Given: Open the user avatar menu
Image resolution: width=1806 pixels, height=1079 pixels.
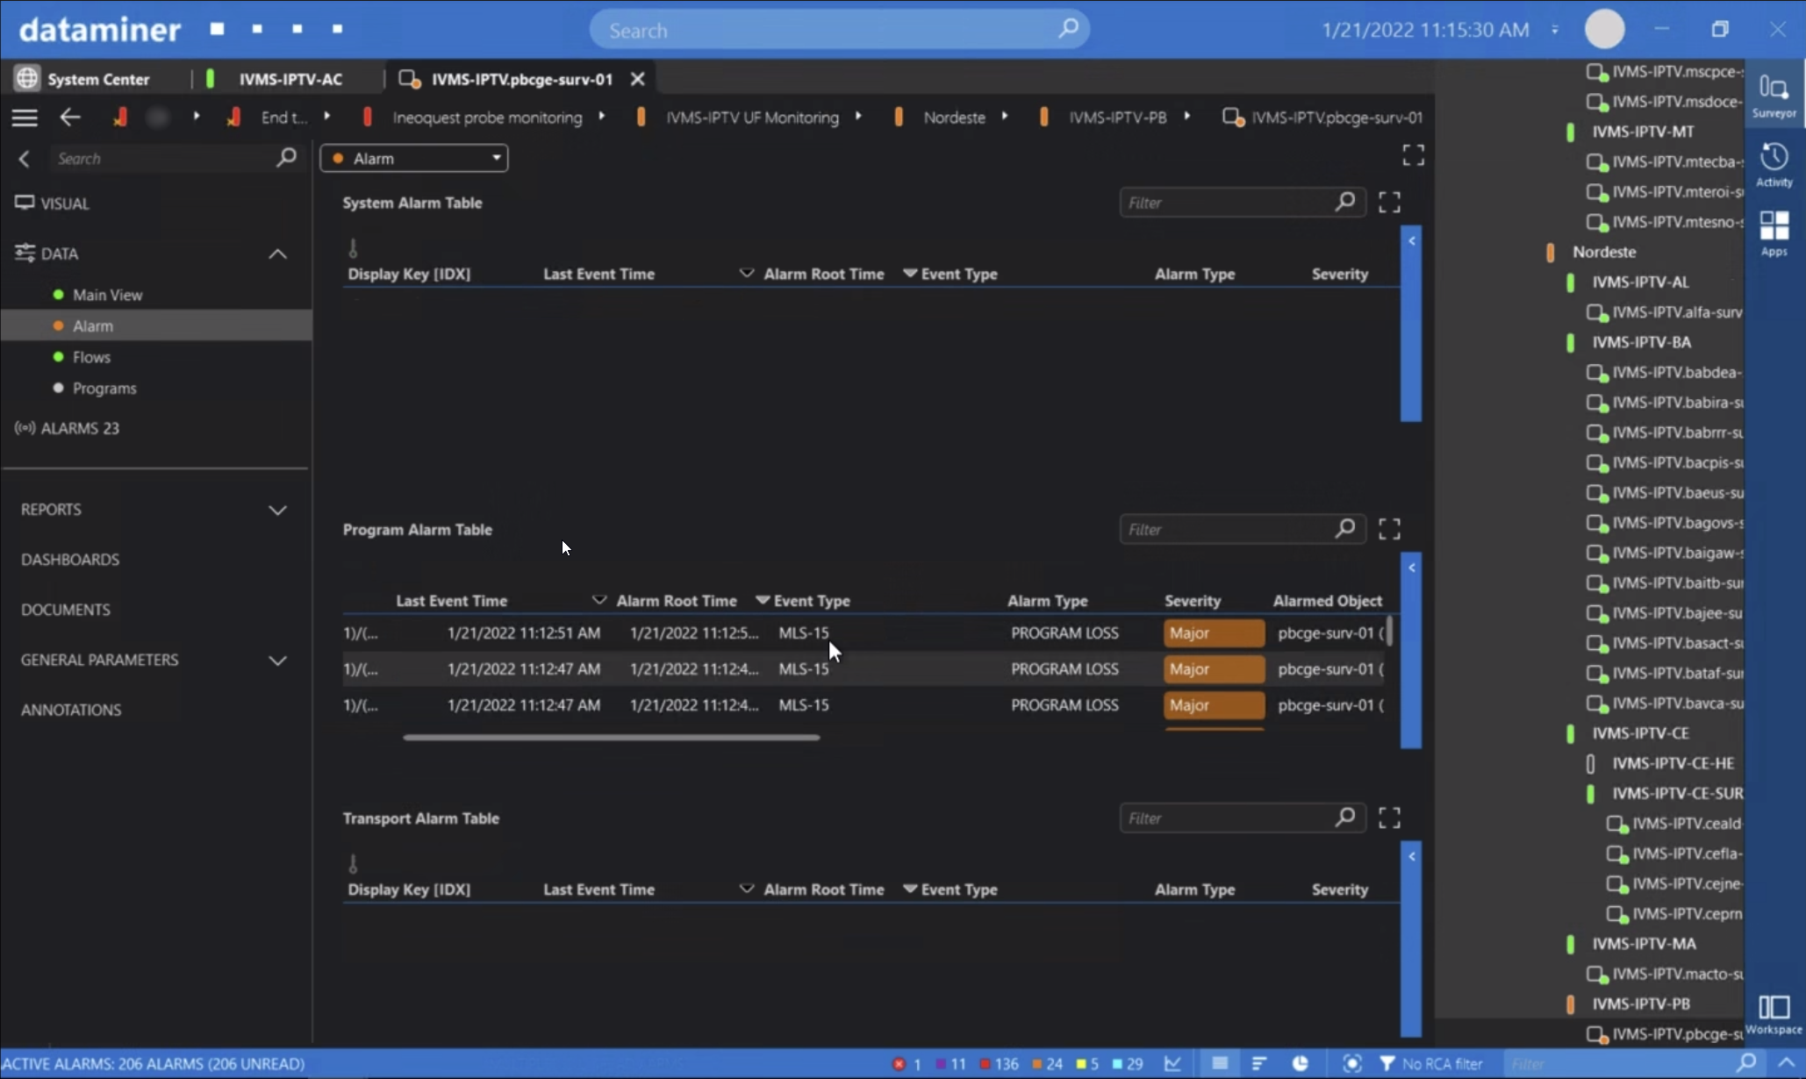Looking at the screenshot, I should tap(1604, 29).
